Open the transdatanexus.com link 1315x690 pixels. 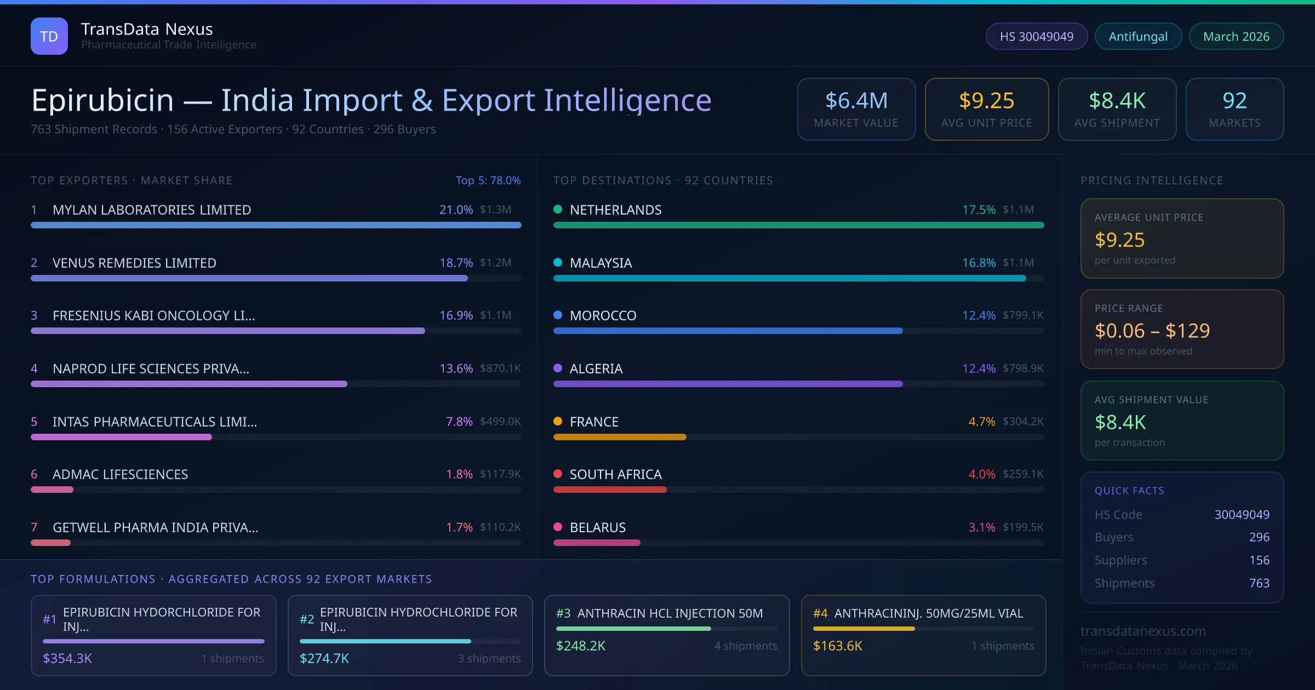[1143, 631]
